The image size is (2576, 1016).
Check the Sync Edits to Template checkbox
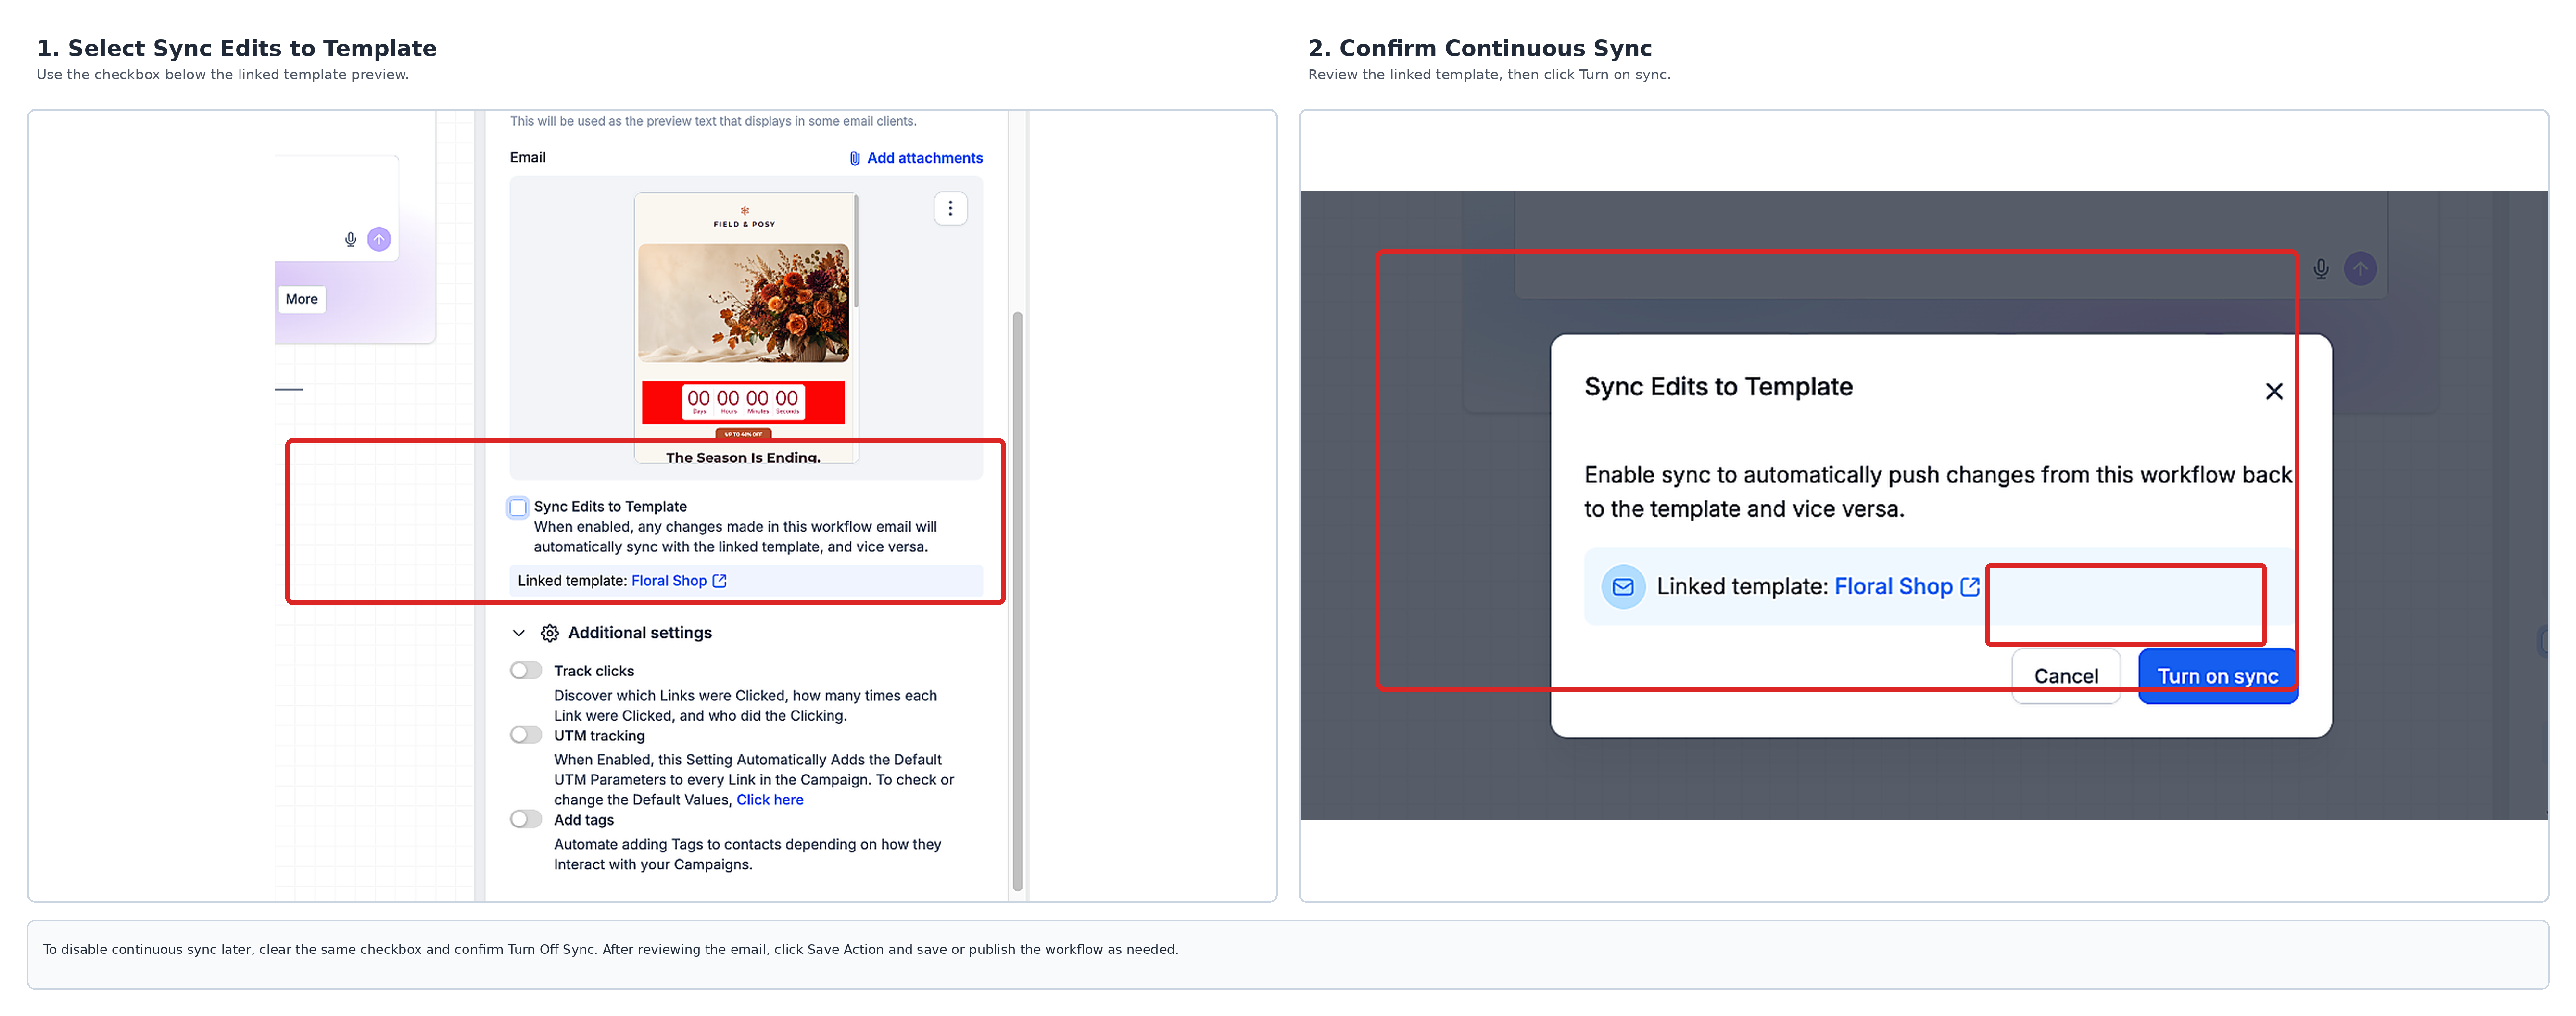coord(518,508)
